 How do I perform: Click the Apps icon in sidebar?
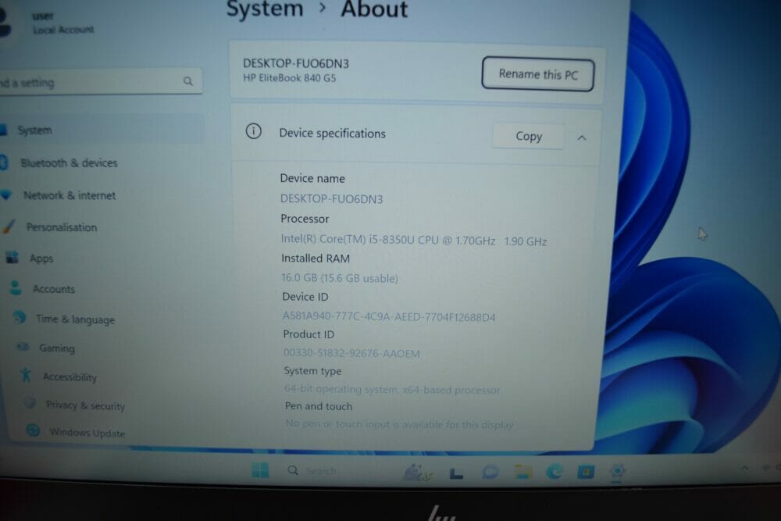tap(12, 258)
